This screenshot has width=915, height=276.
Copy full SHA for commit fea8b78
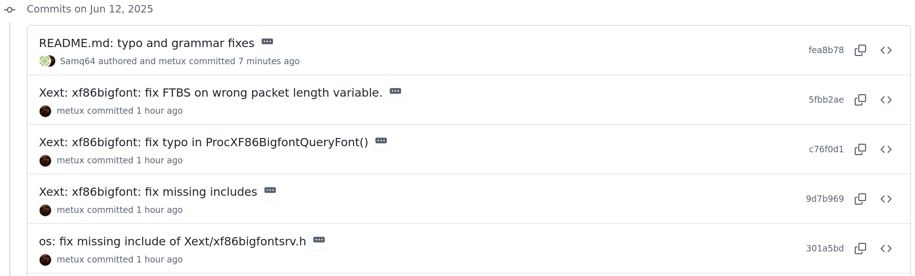tap(860, 50)
